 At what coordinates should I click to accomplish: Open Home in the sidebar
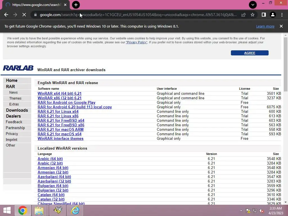12,80
